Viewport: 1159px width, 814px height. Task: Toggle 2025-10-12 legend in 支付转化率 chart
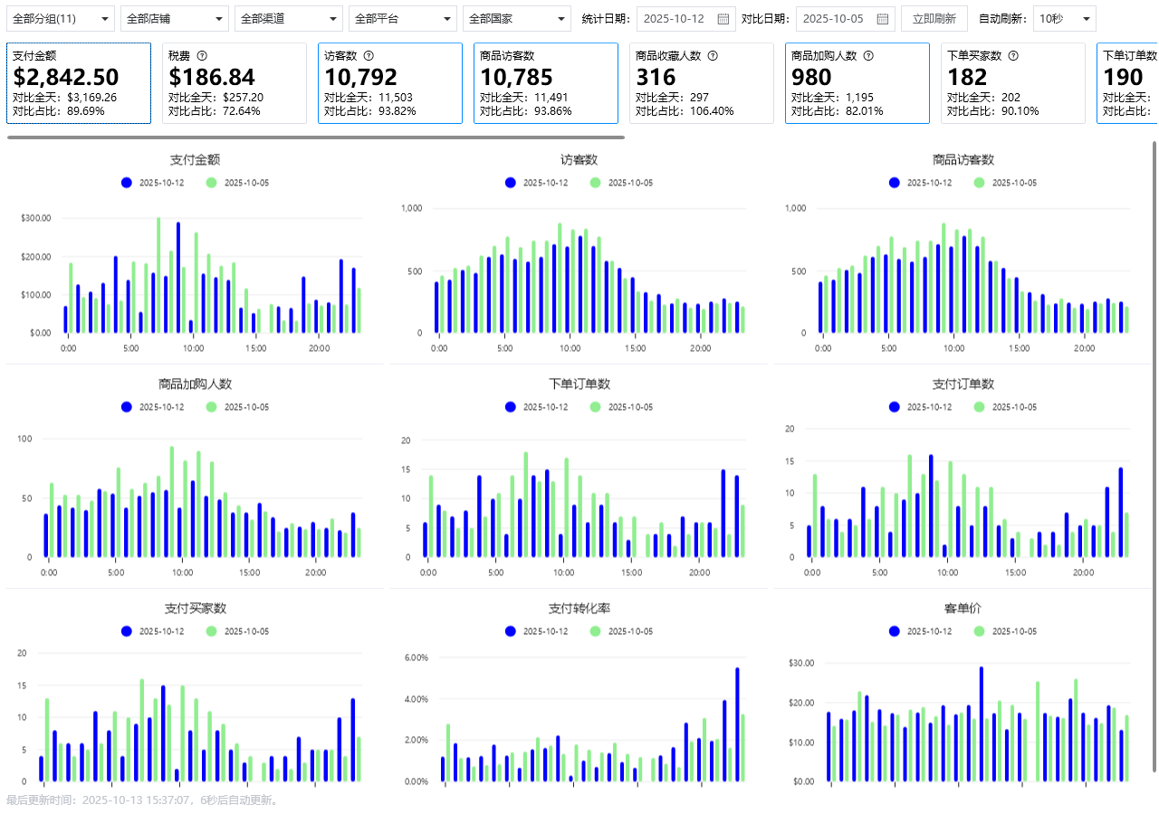511,631
